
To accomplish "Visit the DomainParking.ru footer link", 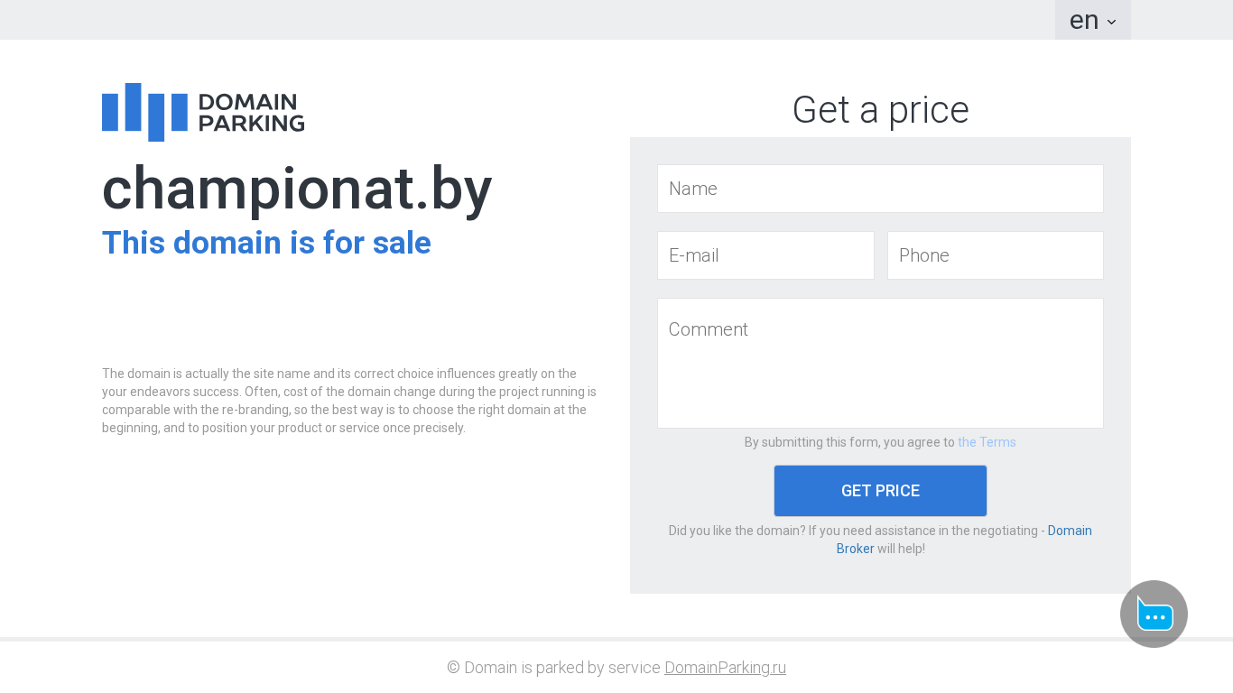I will [725, 668].
